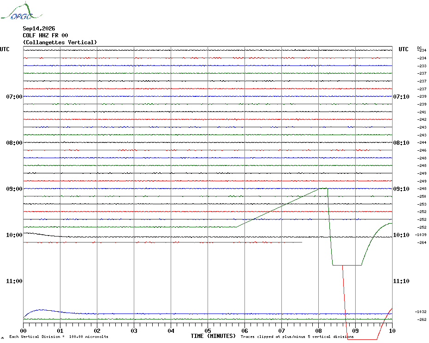Click the 09:10 right time label
Viewport: 429px width, 343px height.
pyautogui.click(x=401, y=189)
